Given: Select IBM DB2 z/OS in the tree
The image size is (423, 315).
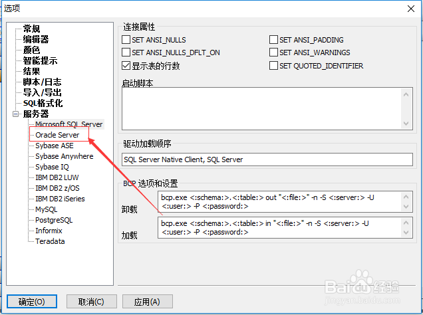Looking at the screenshot, I should [x=57, y=188].
